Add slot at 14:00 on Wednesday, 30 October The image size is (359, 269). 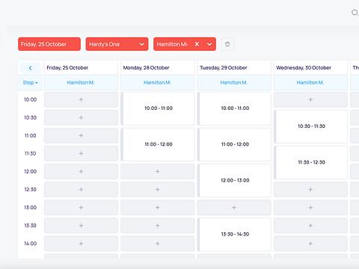pyautogui.click(x=310, y=244)
